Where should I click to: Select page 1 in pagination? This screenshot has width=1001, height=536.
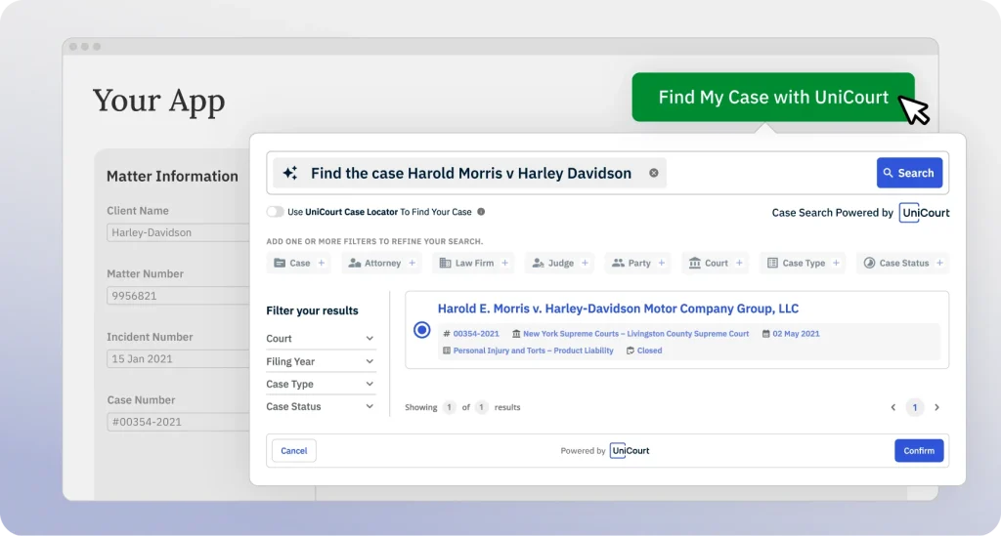pos(915,407)
